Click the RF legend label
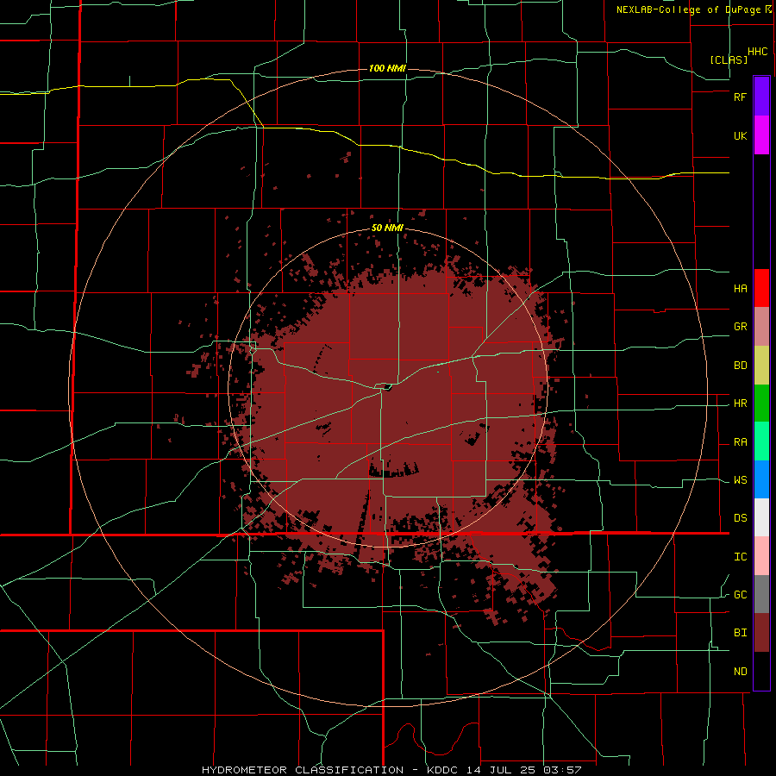 (740, 97)
